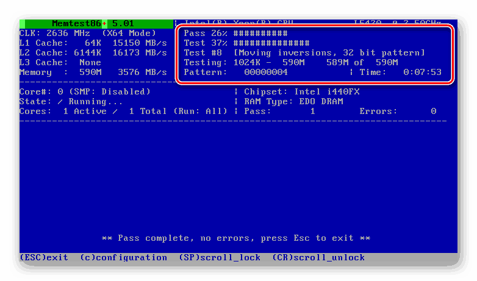The image size is (477, 281).
Task: Click the Chipset: Intel i440FX text
Action: (x=302, y=91)
